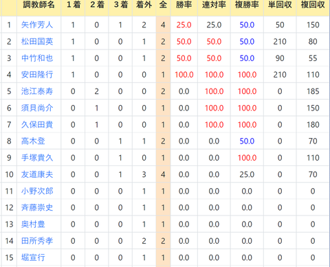This screenshot has height=267, width=330.
Task: Click the 1着 column header
Action: 73,5
